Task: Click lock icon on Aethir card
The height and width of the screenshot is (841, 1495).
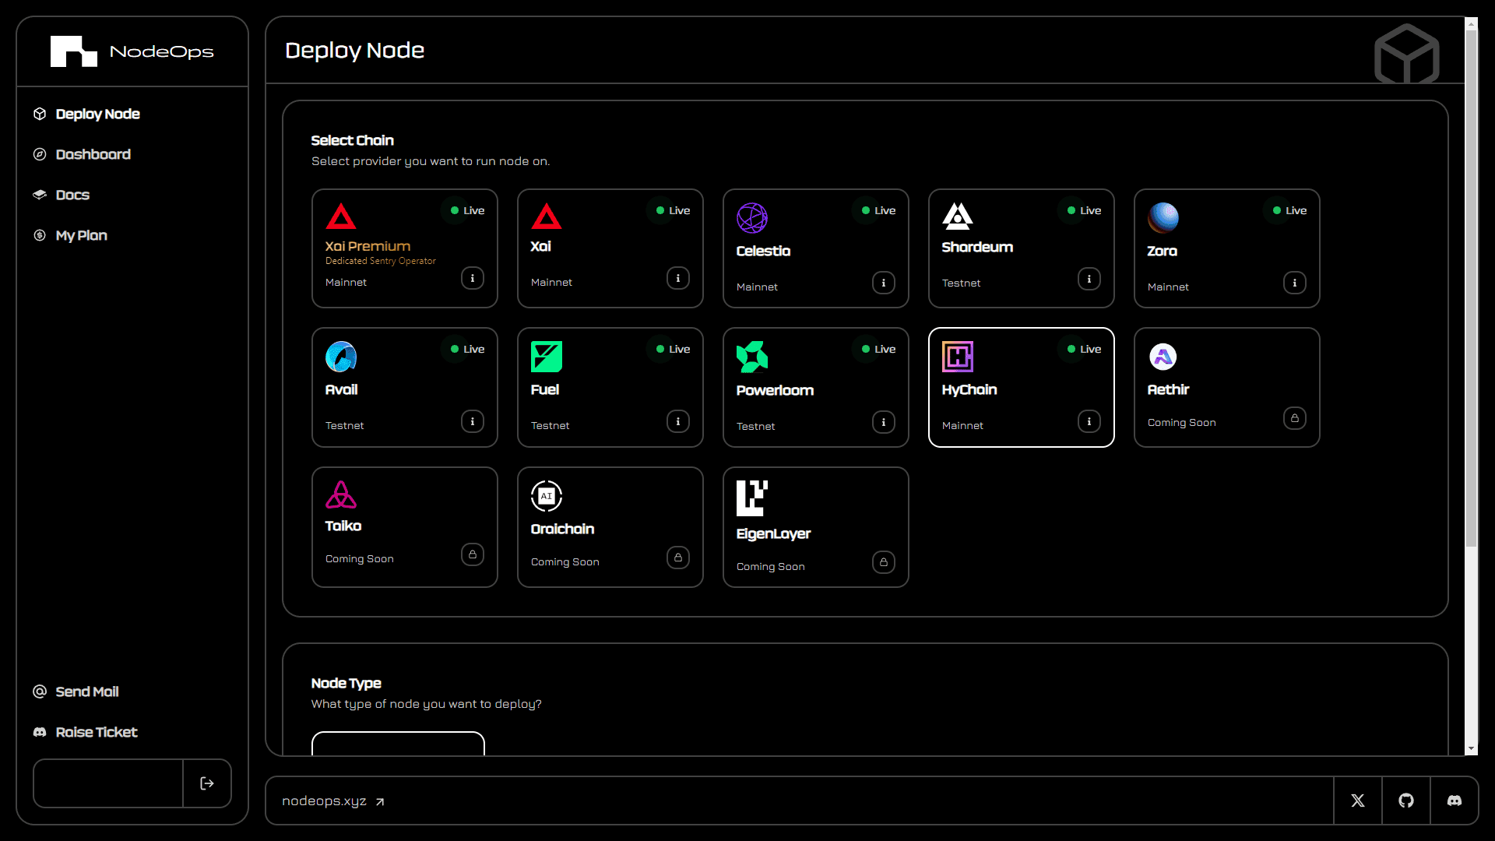Action: pos(1294,418)
